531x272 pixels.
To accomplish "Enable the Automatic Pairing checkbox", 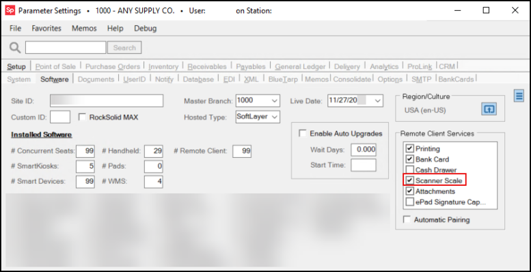I will tap(407, 219).
